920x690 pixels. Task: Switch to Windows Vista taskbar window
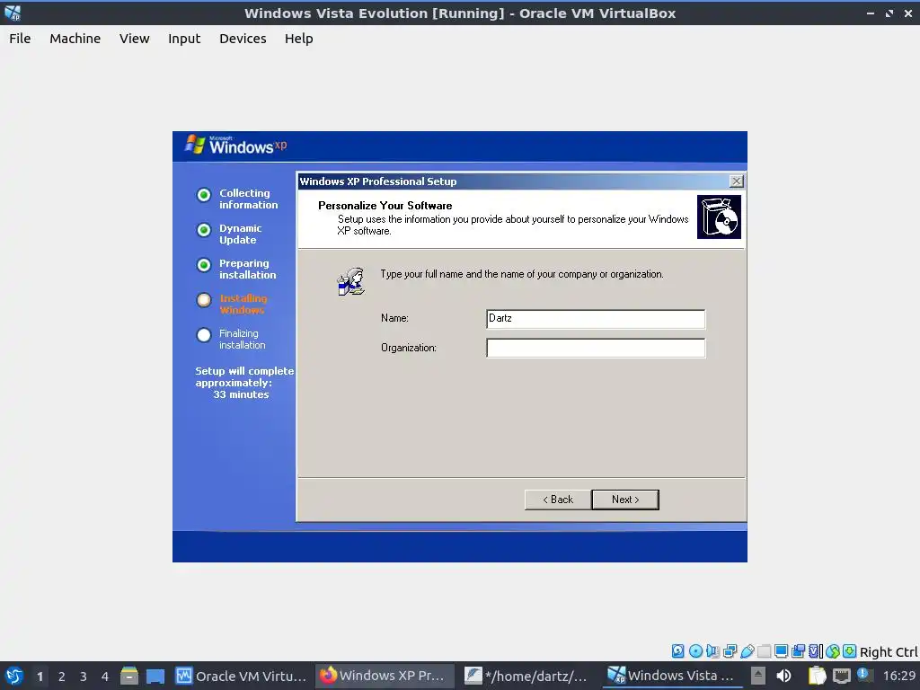click(671, 676)
